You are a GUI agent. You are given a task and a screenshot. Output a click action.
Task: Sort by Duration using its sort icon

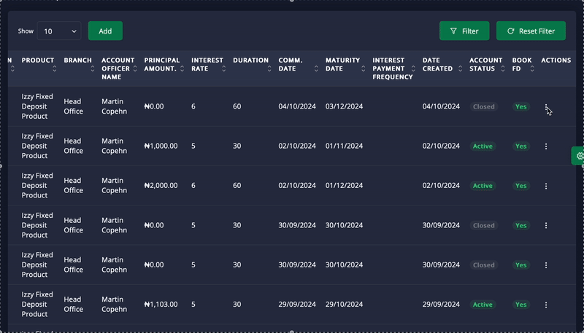(x=270, y=68)
